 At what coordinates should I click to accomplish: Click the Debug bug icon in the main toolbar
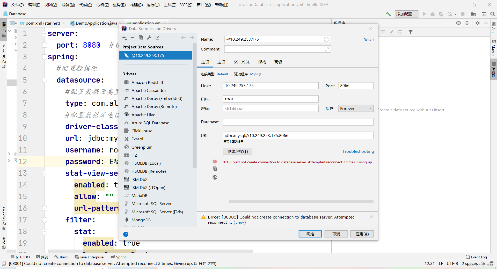coord(433,14)
